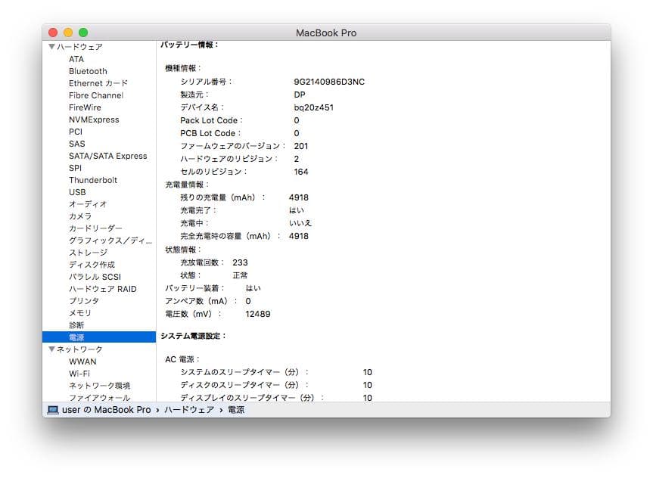Minimize window with yellow button
653x478 pixels.
[x=68, y=33]
